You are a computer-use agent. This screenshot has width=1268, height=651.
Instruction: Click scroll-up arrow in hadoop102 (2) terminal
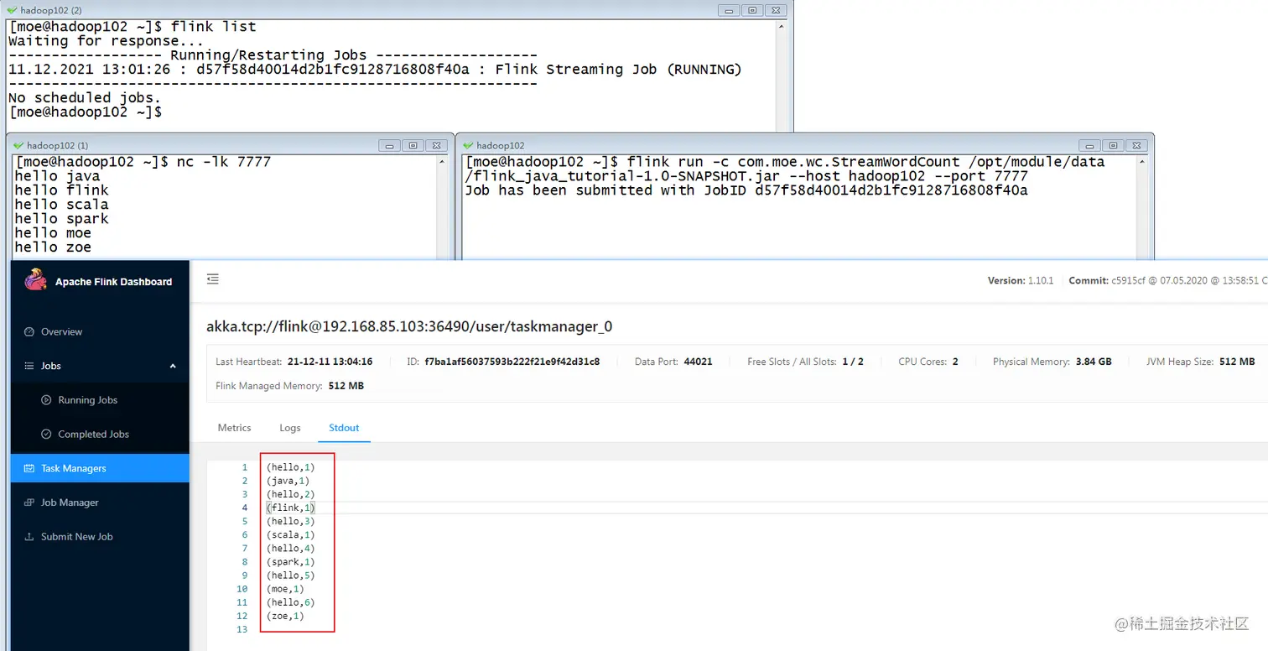coord(782,27)
